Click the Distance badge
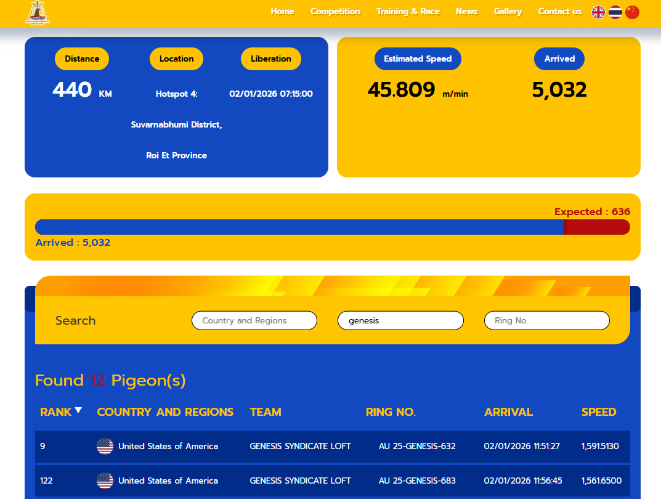Viewport: 661px width, 499px height. (81, 59)
